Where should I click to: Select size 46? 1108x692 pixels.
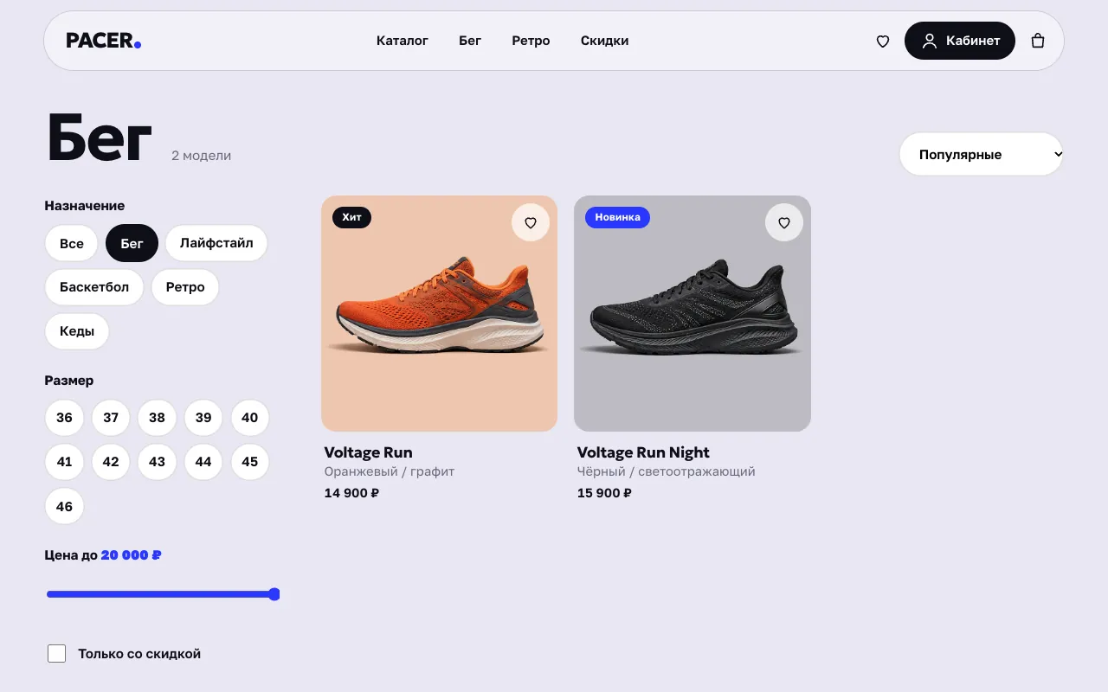[64, 506]
